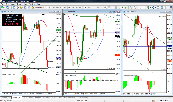This screenshot has height=102, width=173.
Task: Click the single-chart icon beside the clock
Action: coord(158,7)
